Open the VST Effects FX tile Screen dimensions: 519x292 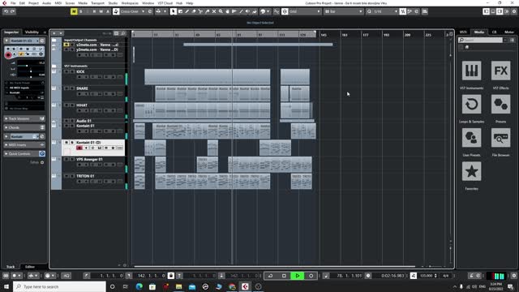coord(500,71)
